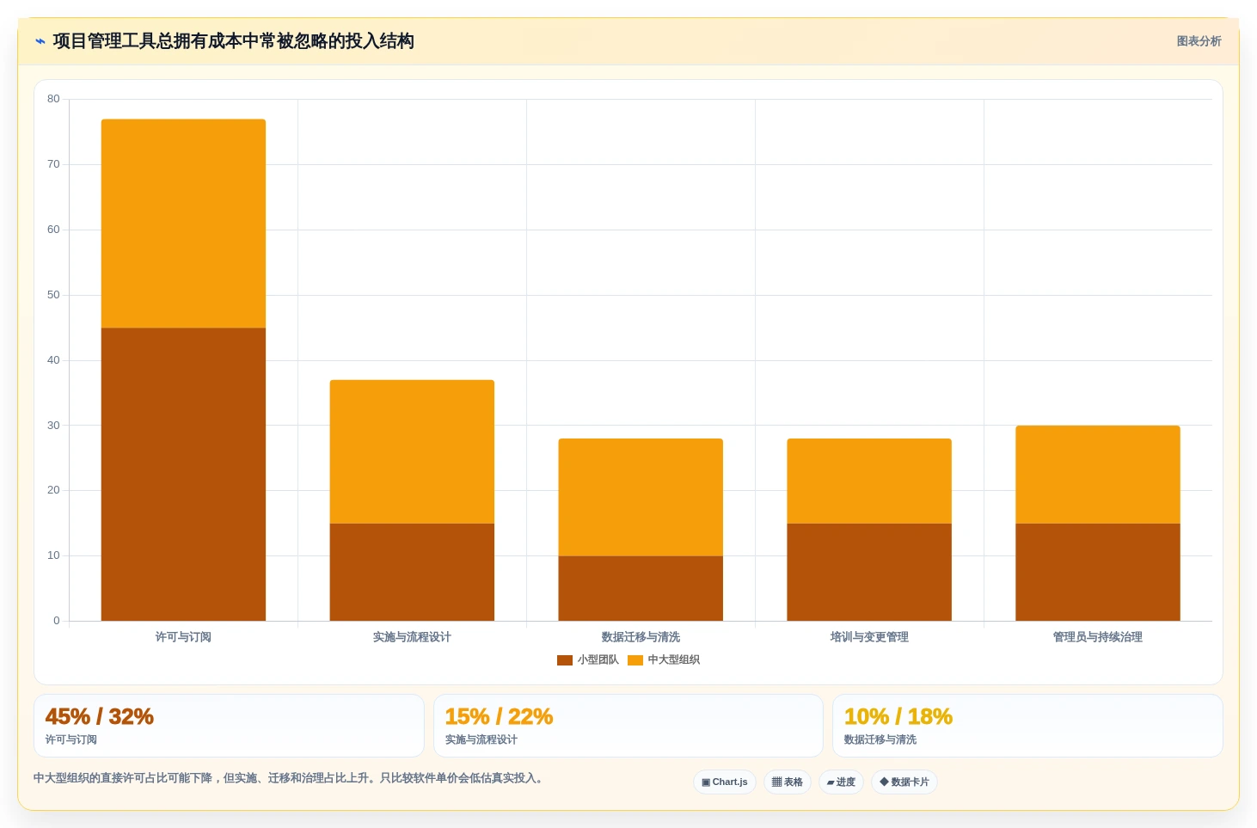
Task: Click the 中大型组织 segment of 管理员与持续治理 bar
Action: pyautogui.click(x=1098, y=475)
